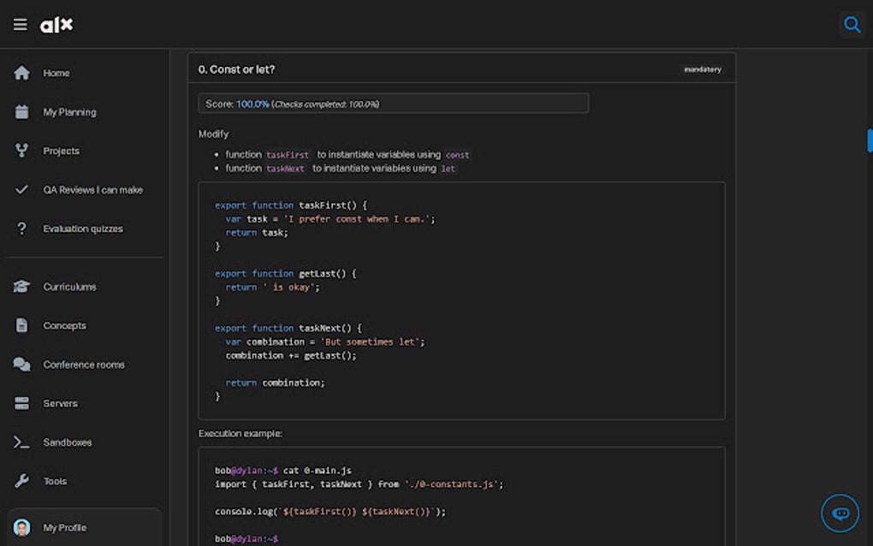Screen dimensions: 873x546
Task: Toggle the sidebar with the hamburger menu
Action: pyautogui.click(x=20, y=24)
